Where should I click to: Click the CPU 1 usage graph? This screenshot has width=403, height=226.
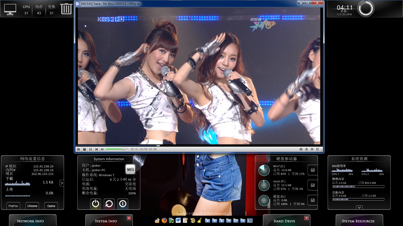click(x=342, y=170)
